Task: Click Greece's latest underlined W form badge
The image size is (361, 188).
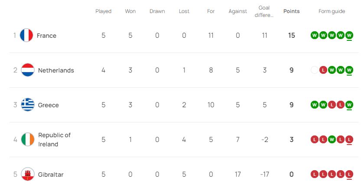Action: click(349, 105)
